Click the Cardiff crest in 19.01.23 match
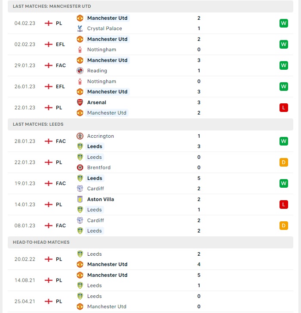 80,189
